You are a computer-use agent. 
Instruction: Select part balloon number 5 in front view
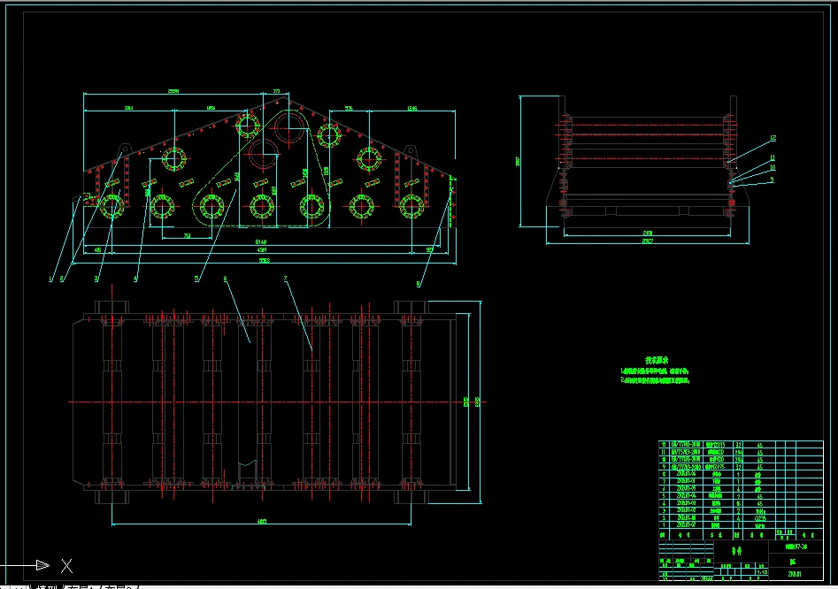196,279
